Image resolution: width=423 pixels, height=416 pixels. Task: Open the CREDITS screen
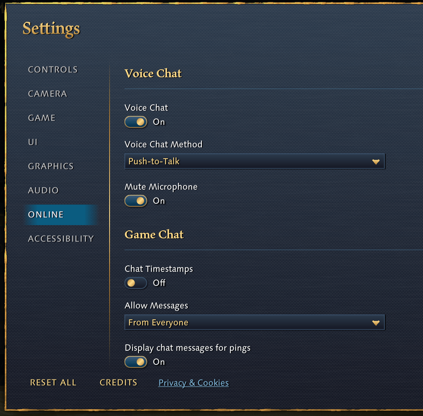pyautogui.click(x=118, y=383)
